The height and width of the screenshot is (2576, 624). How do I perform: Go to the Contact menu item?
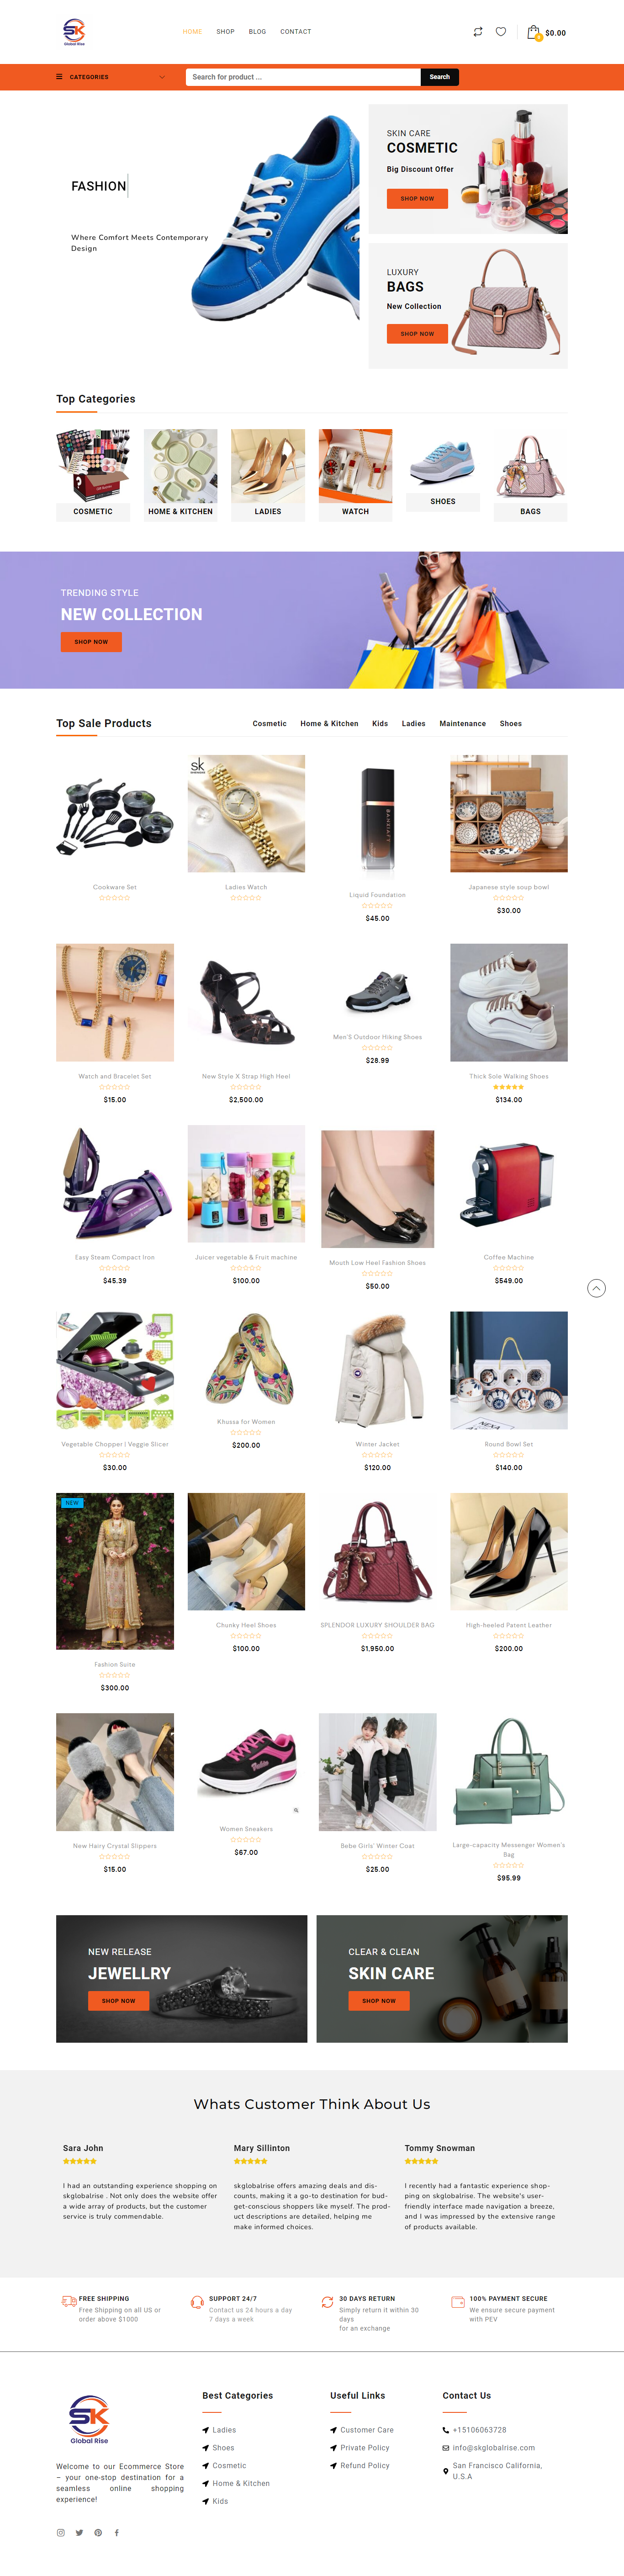coord(295,32)
